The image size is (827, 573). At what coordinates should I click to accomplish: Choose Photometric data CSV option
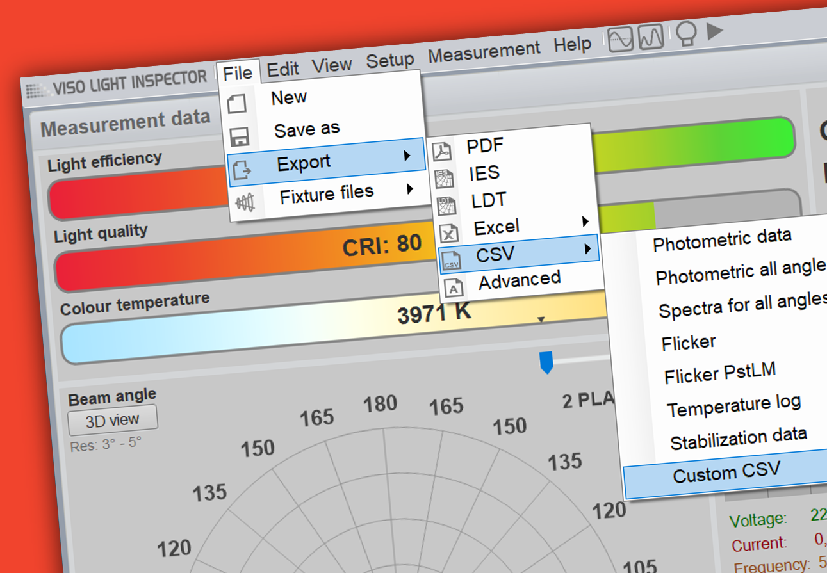coord(722,240)
